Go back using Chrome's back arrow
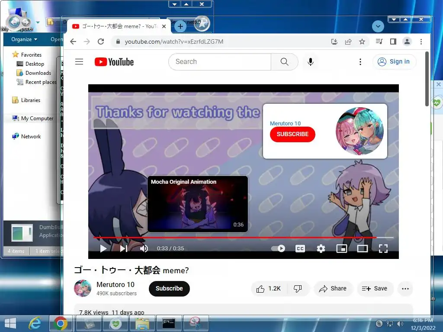Viewport: 443px width, 332px height. click(x=73, y=42)
